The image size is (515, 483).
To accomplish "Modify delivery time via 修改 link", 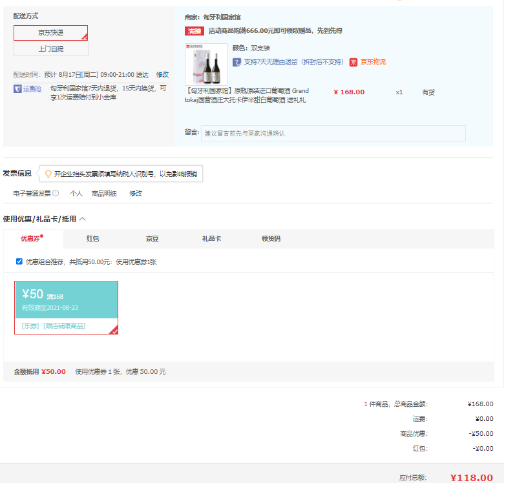I will pos(162,75).
